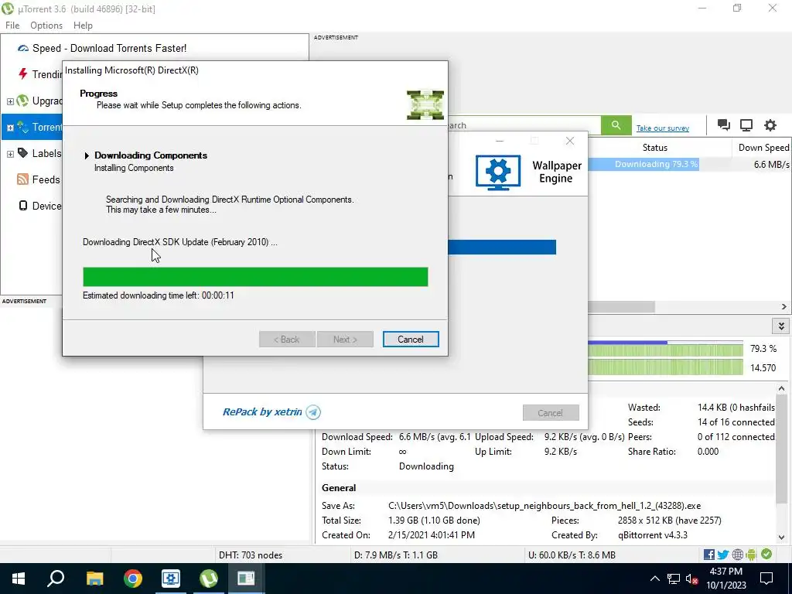Click U: 60.0 KB/s status bar entry

(x=572, y=555)
